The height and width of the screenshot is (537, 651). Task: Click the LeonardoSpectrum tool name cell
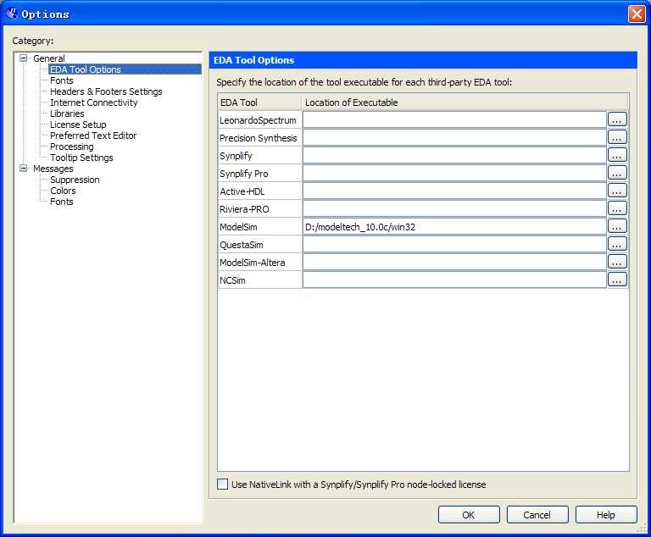coord(260,120)
